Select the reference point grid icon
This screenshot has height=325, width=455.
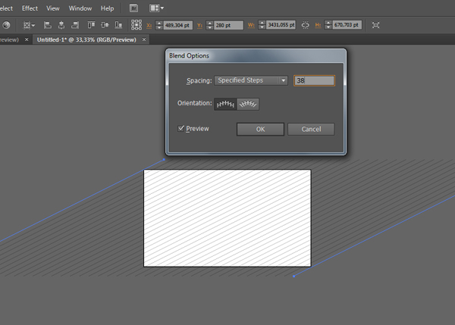[138, 25]
